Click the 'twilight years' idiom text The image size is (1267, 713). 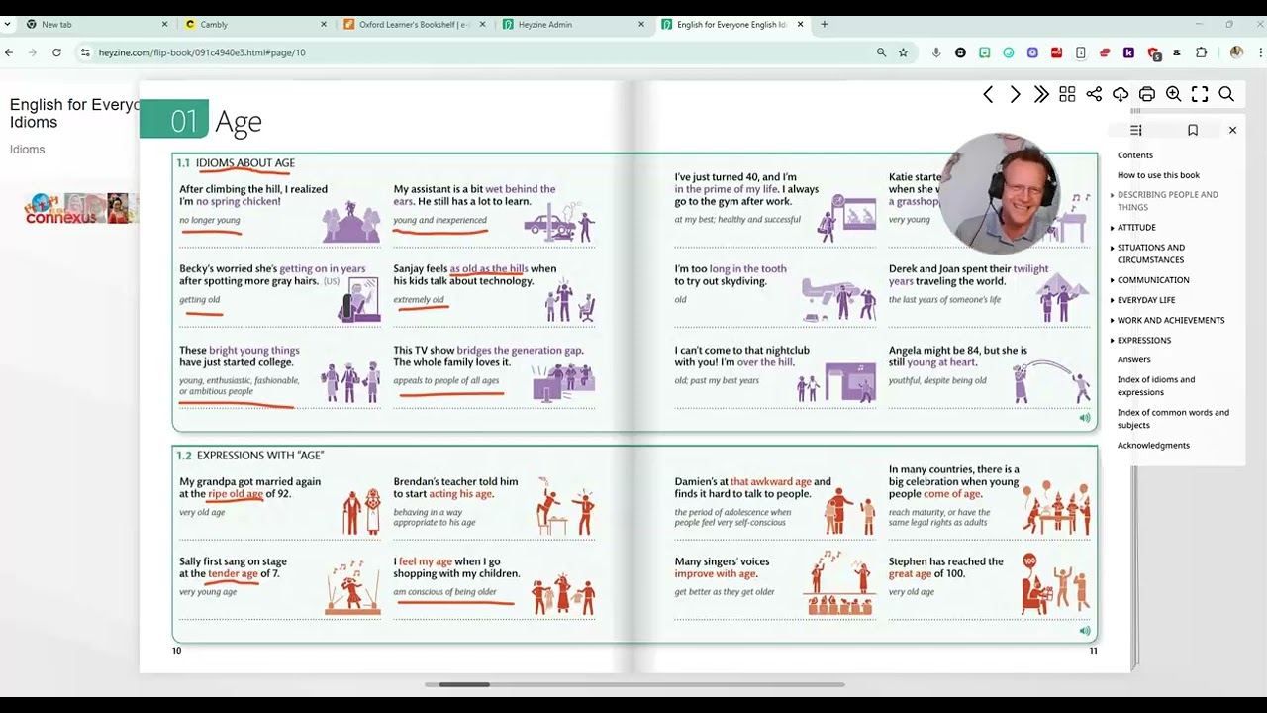tap(968, 274)
